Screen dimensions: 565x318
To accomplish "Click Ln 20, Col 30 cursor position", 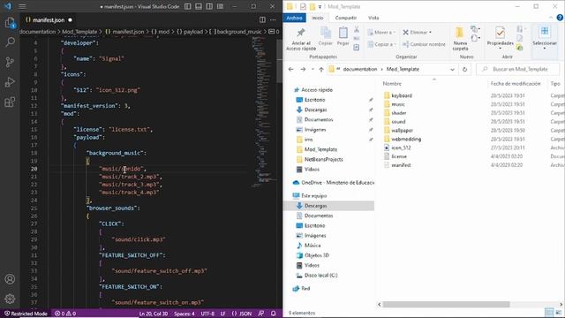I will click(x=153, y=314).
